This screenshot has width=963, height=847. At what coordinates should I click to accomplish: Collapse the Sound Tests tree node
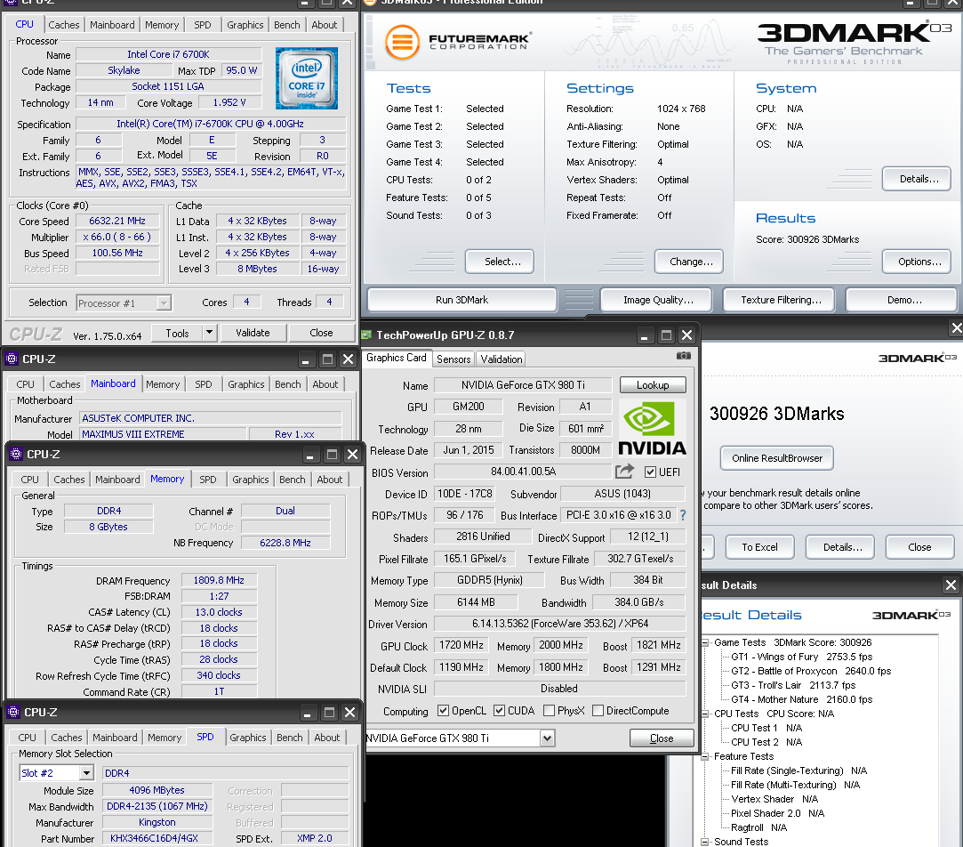pos(705,842)
